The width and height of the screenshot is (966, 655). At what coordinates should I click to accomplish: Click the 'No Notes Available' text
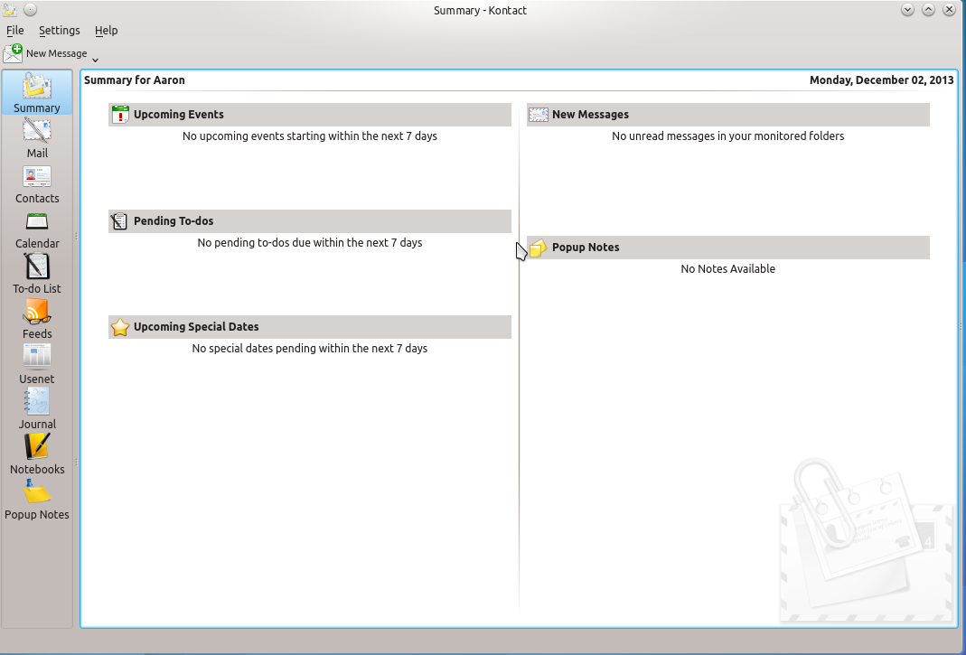click(728, 268)
